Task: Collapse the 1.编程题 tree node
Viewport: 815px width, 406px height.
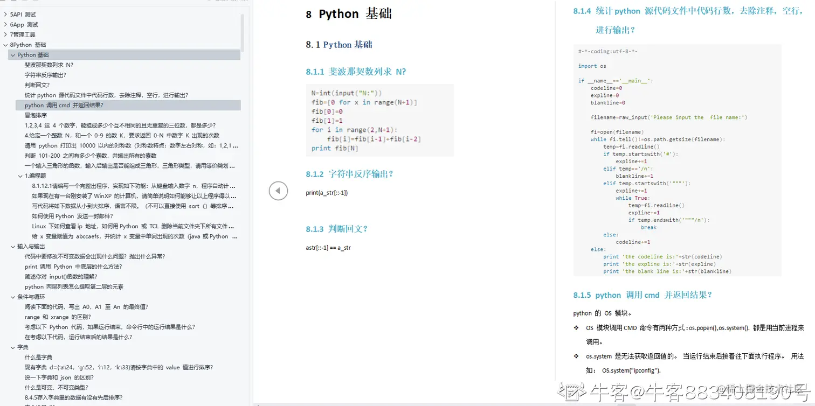Action: (20, 176)
